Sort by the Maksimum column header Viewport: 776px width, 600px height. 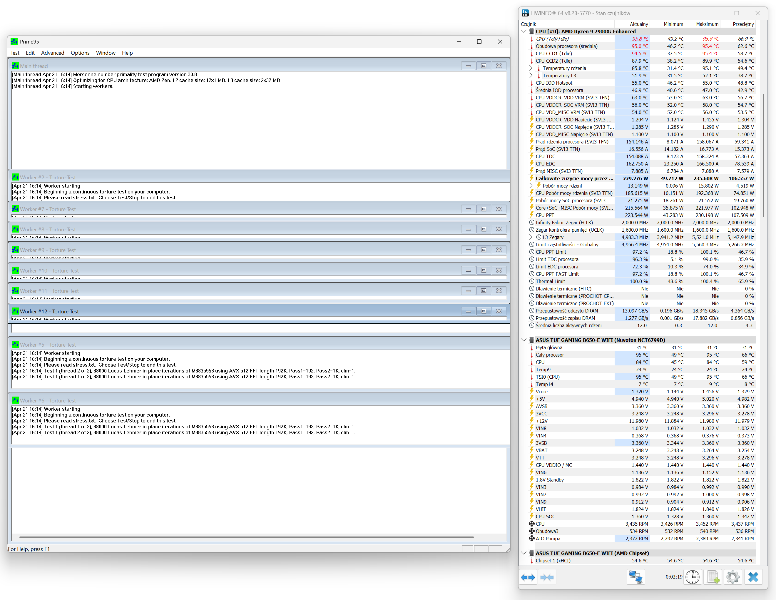point(707,24)
